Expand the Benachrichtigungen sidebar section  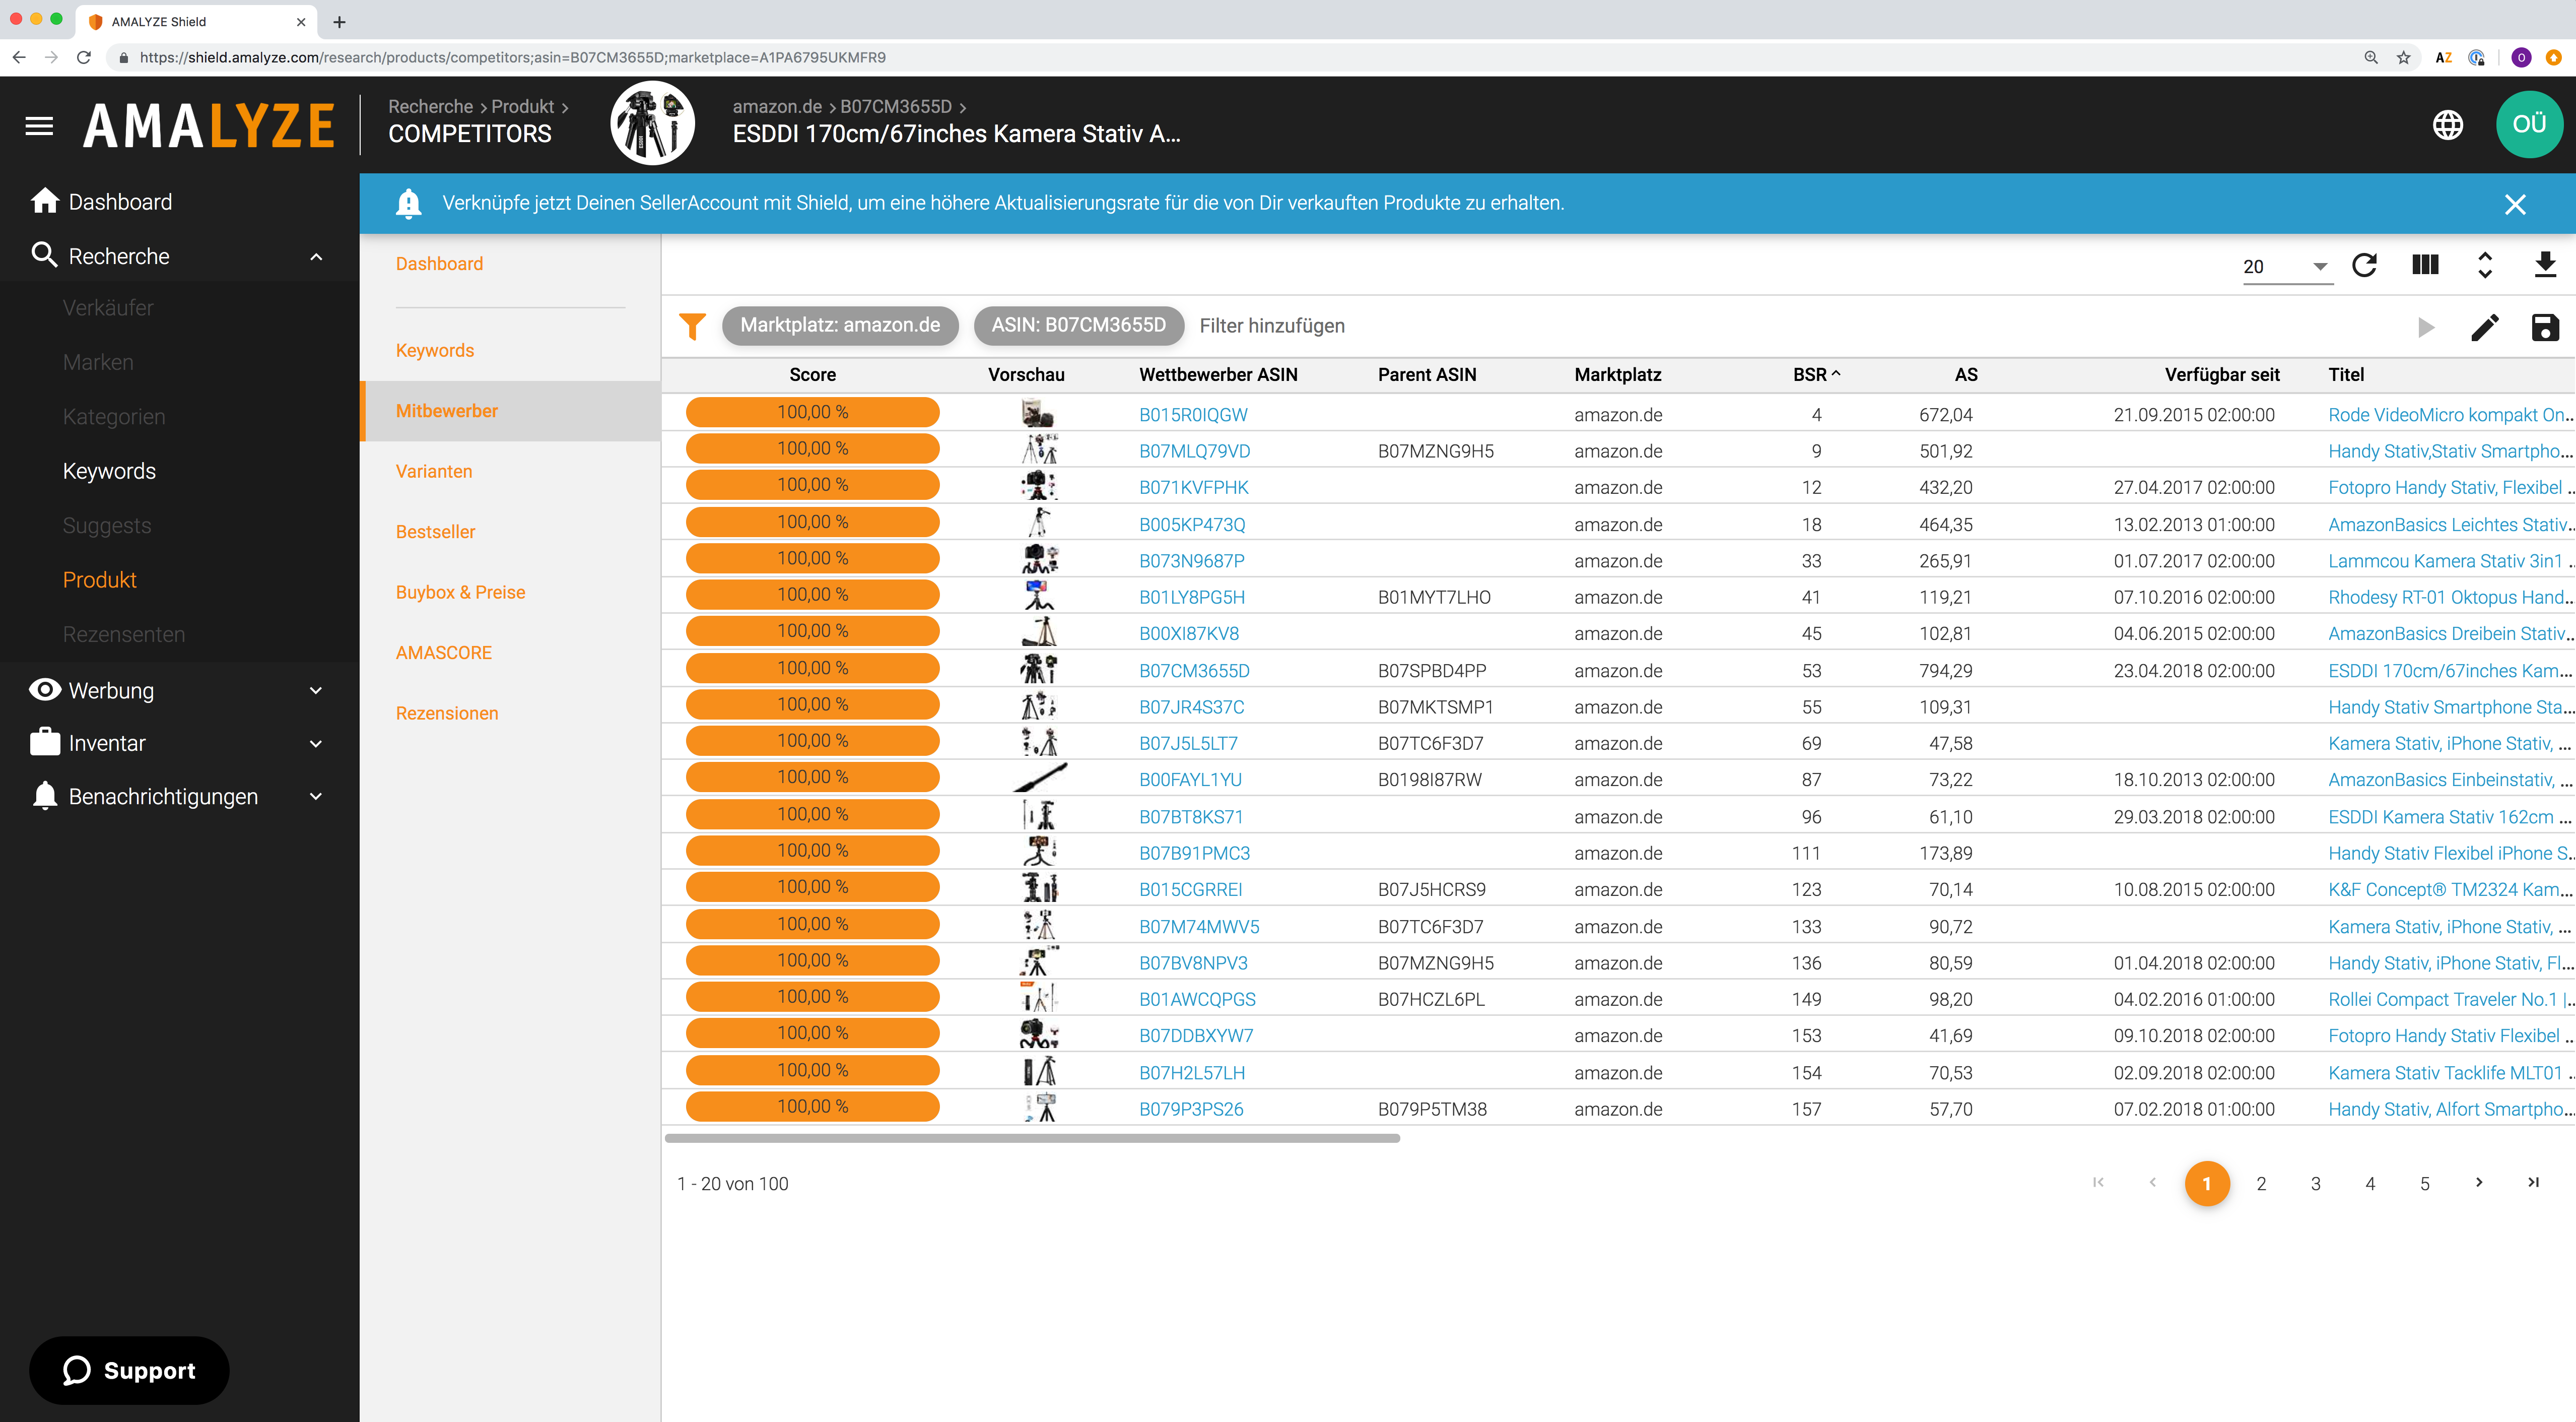click(x=316, y=797)
